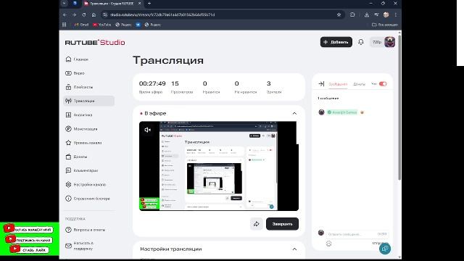Unmute the stream preview via muted speaker icon
This screenshot has width=464, height=261.
pyautogui.click(x=148, y=130)
